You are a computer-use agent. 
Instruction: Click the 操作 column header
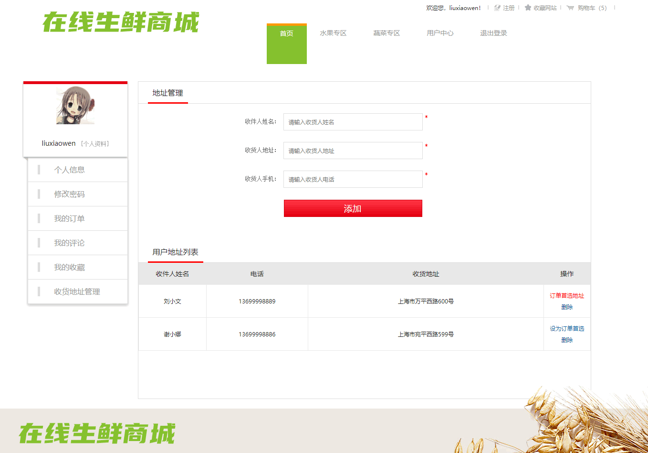[x=567, y=274]
